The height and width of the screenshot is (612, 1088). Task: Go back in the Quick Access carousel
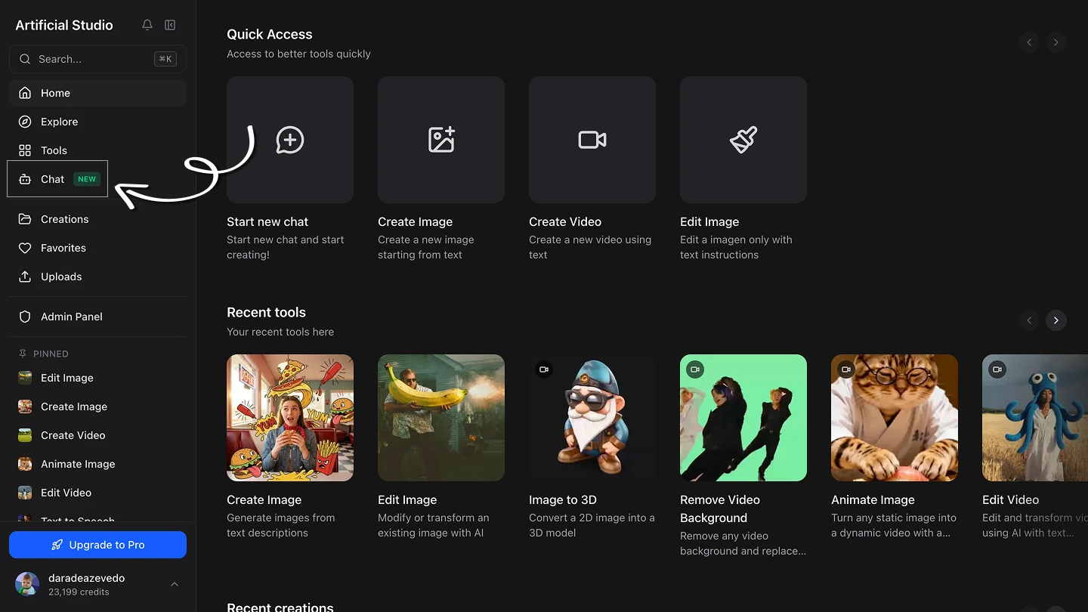(x=1028, y=42)
